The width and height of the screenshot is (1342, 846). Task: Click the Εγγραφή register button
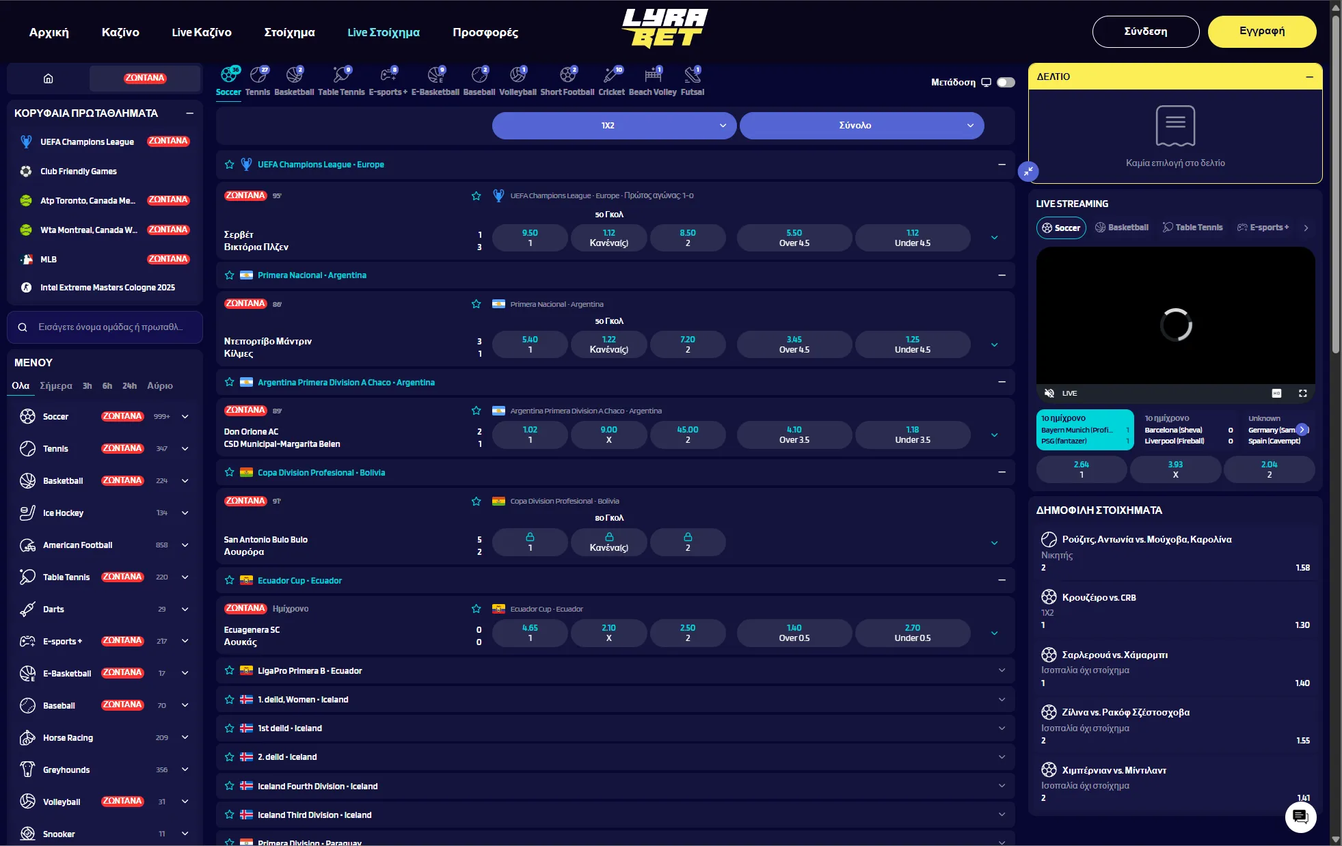(x=1262, y=31)
